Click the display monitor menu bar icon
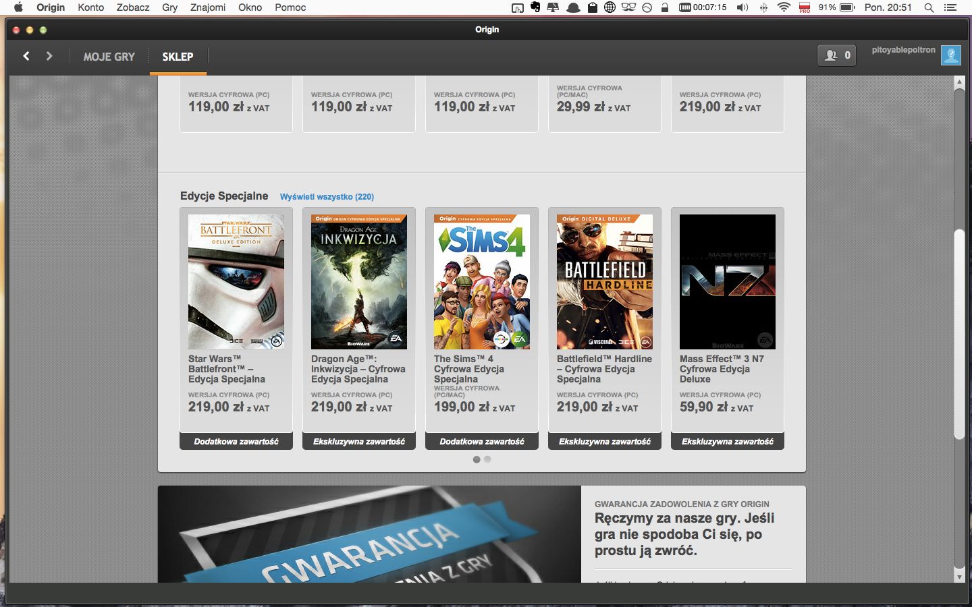The height and width of the screenshot is (607, 972). [553, 7]
